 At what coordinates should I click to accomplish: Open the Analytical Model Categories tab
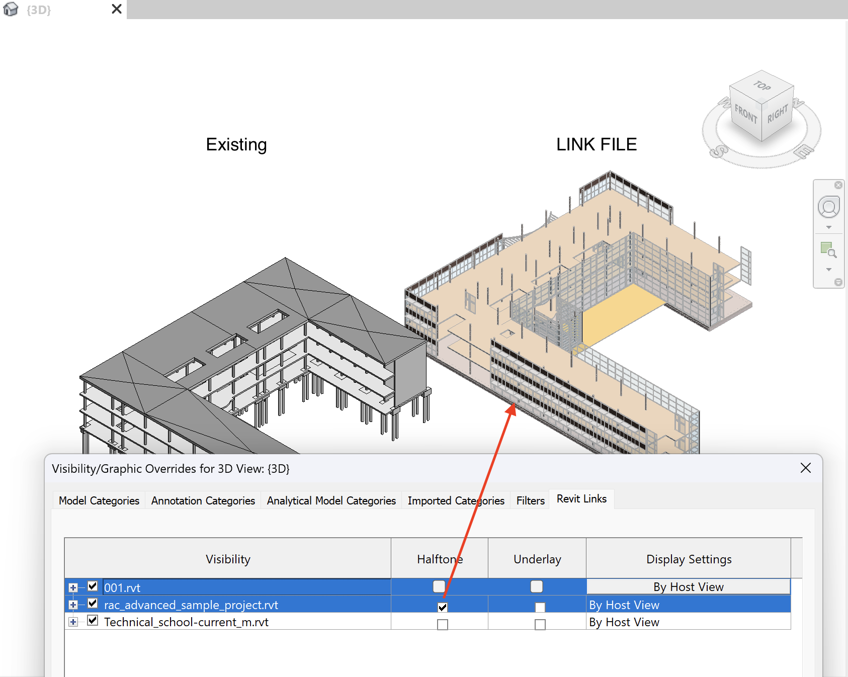pos(331,500)
